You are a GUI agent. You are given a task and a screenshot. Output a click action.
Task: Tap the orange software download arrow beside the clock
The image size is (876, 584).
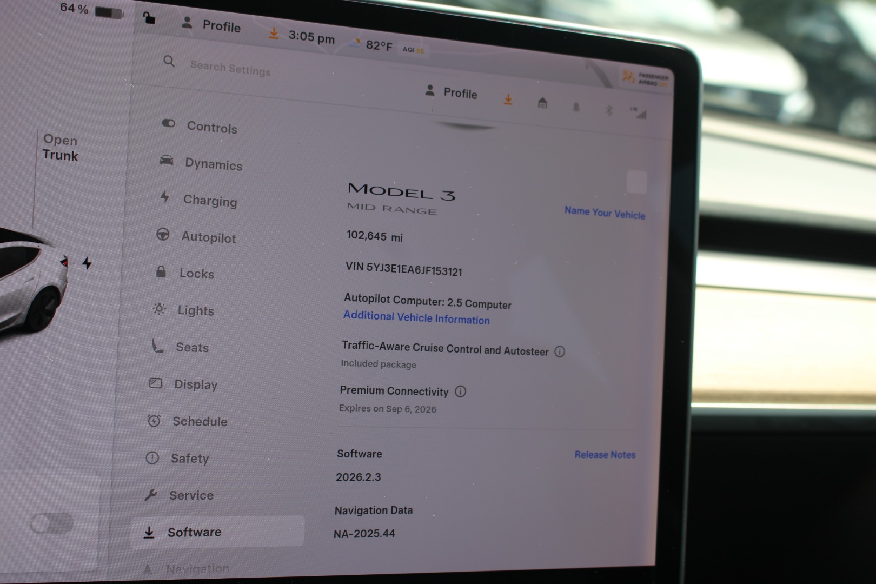(x=274, y=34)
